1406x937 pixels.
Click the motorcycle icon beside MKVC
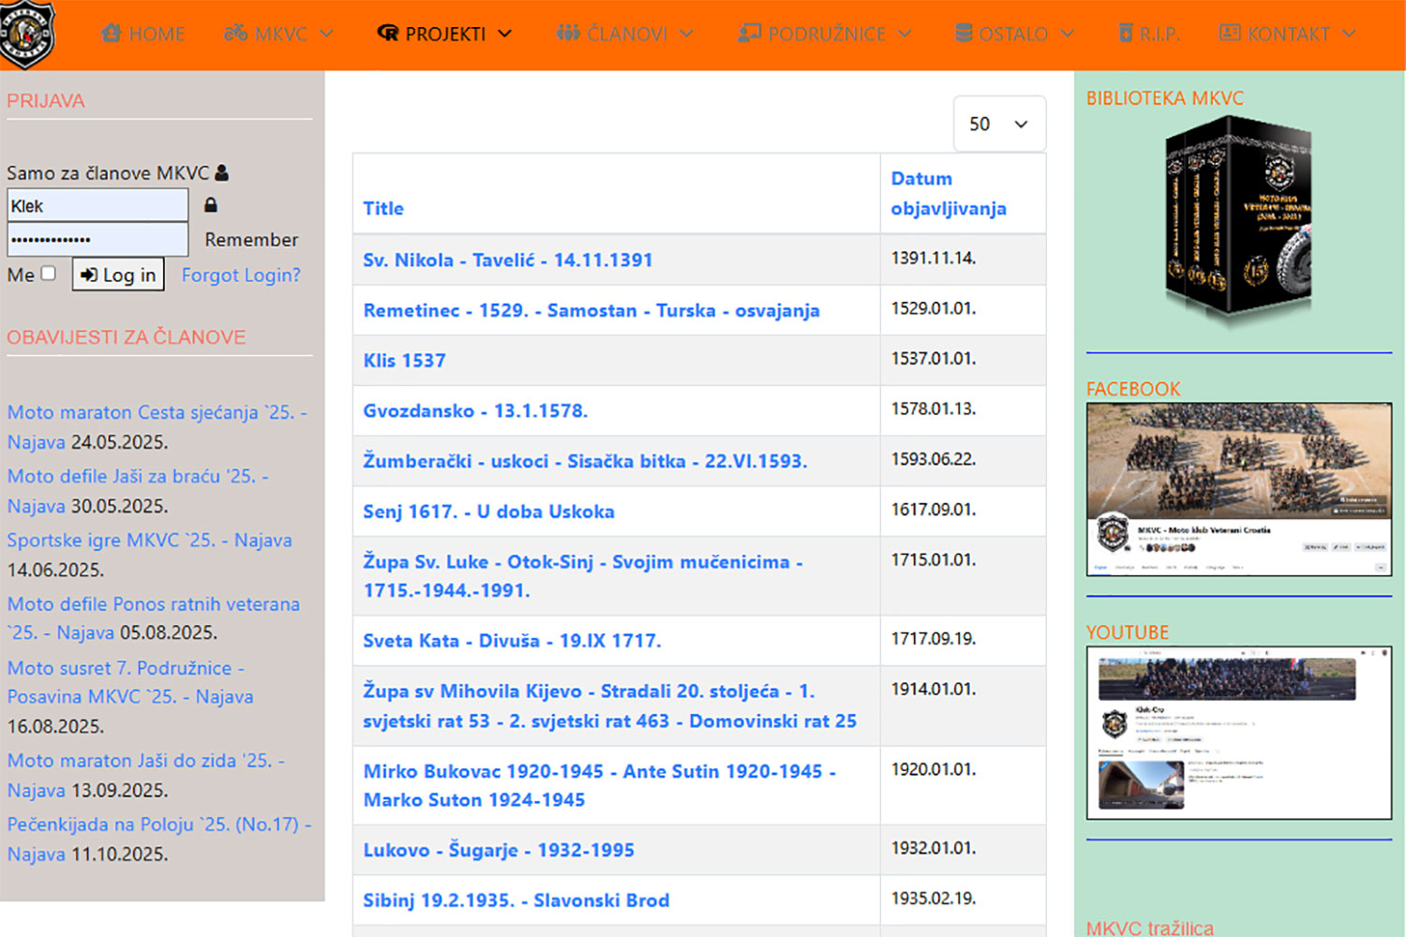click(235, 34)
